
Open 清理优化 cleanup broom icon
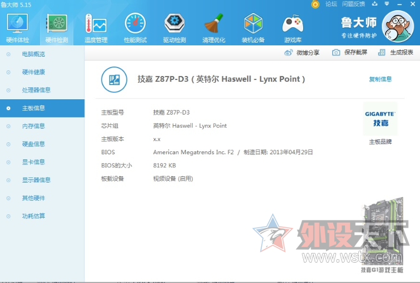(x=214, y=28)
